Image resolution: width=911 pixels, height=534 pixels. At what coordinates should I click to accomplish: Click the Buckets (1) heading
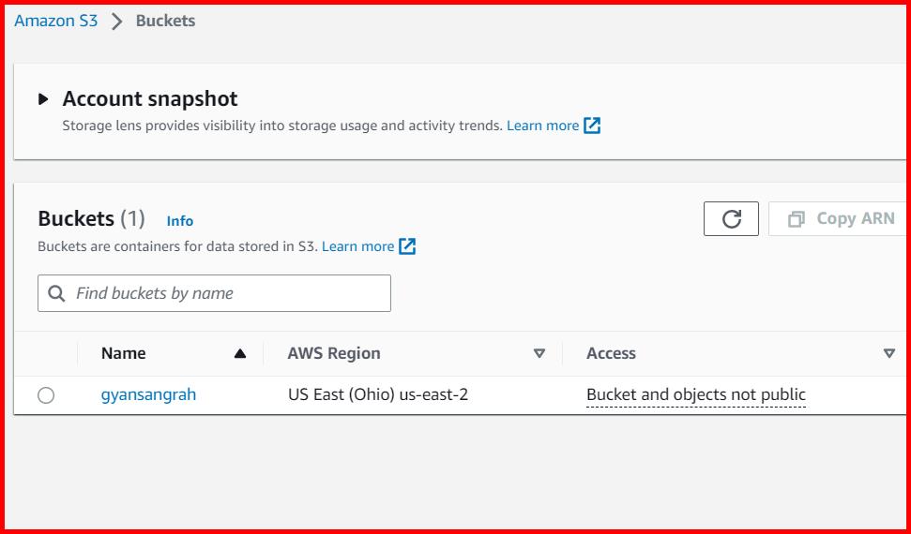91,219
